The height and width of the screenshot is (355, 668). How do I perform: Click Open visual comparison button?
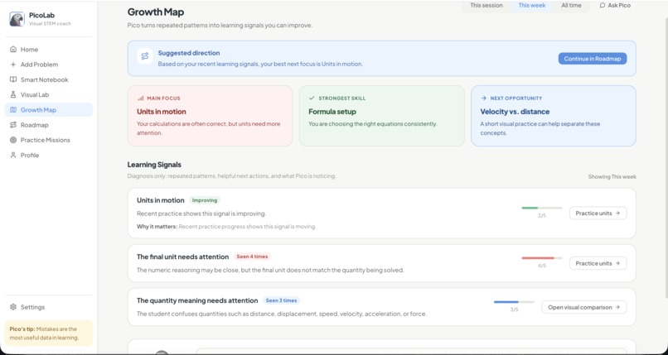584,307
